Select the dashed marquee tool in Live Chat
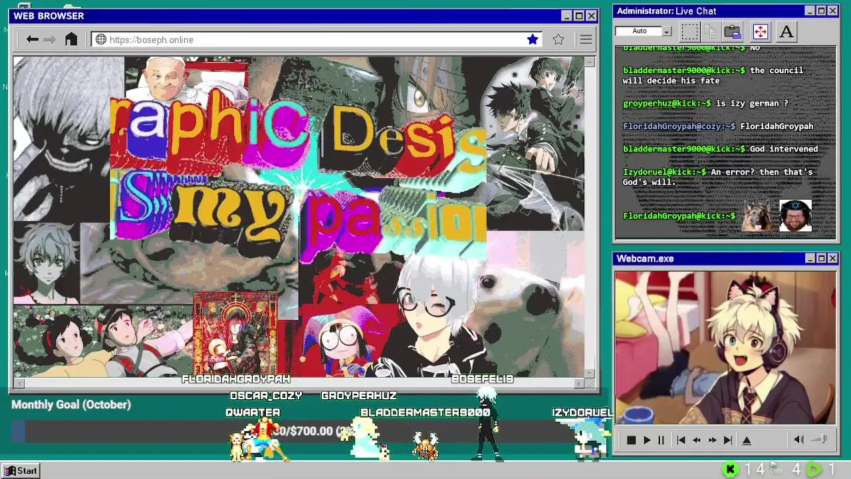Viewport: 851px width, 479px height. point(689,31)
